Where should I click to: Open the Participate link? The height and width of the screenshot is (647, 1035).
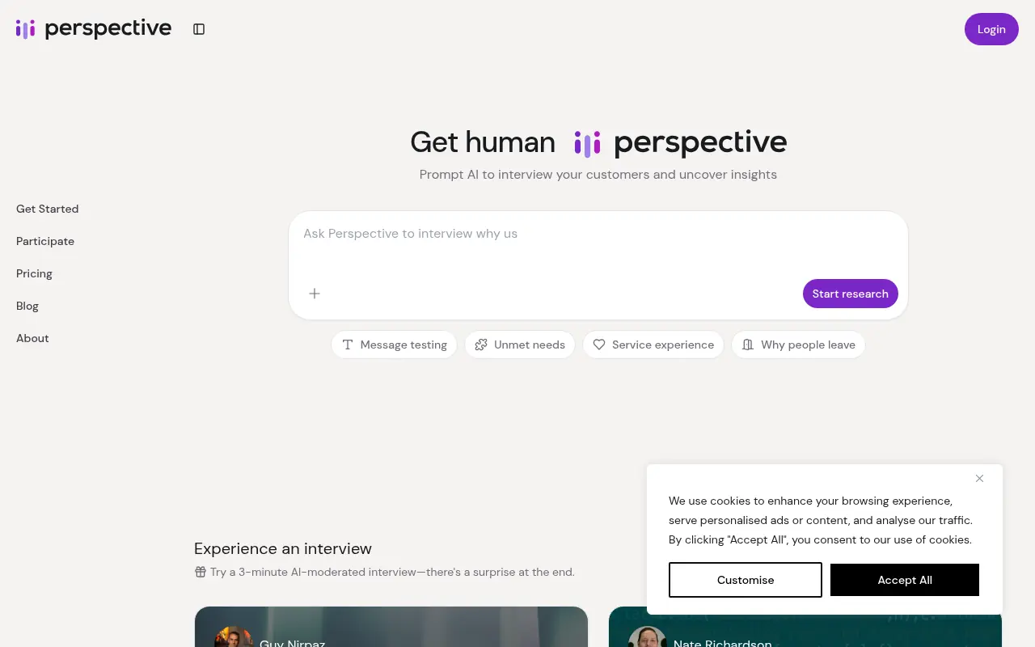point(44,241)
